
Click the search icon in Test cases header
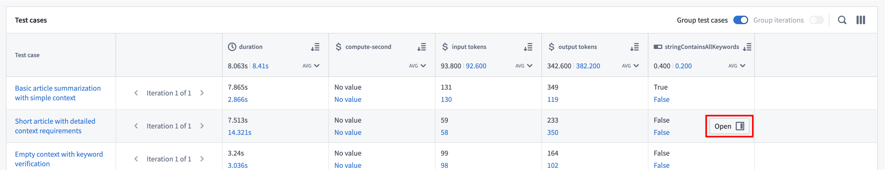pos(842,20)
